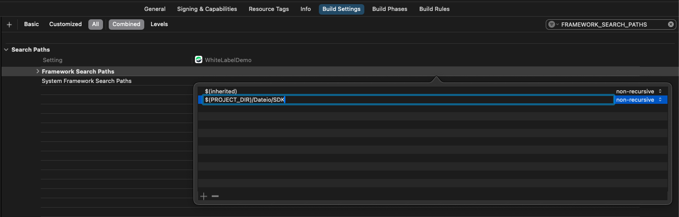Select the $(inherited) path row

click(x=433, y=91)
